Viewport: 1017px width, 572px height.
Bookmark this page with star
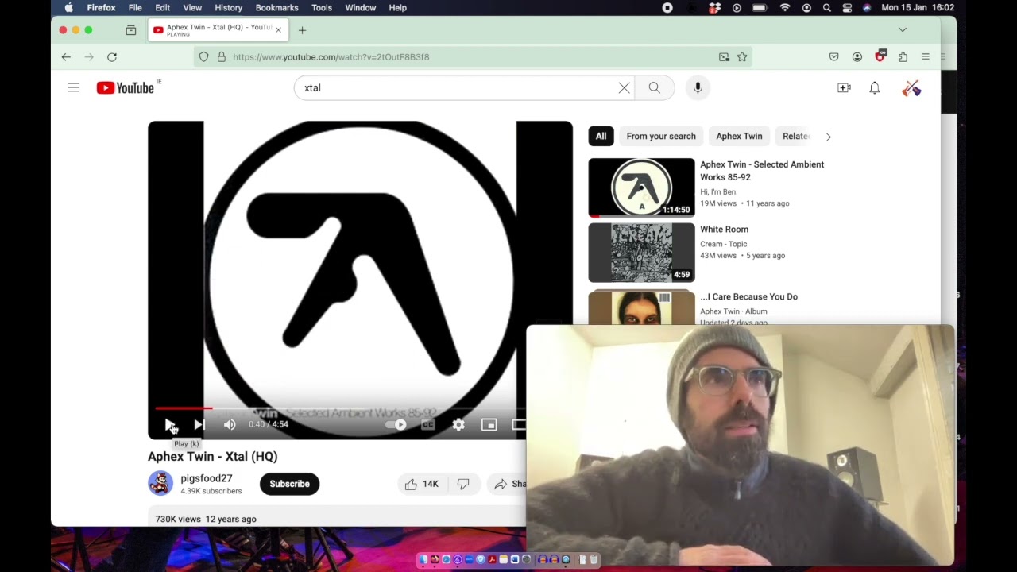tap(742, 57)
